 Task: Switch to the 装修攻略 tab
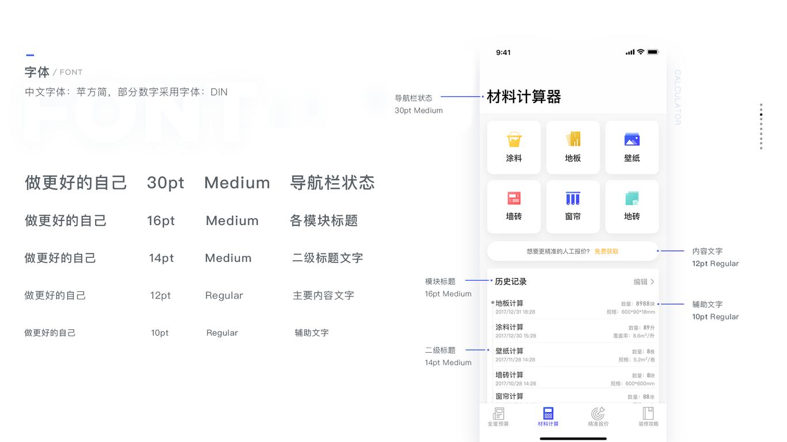(648, 417)
